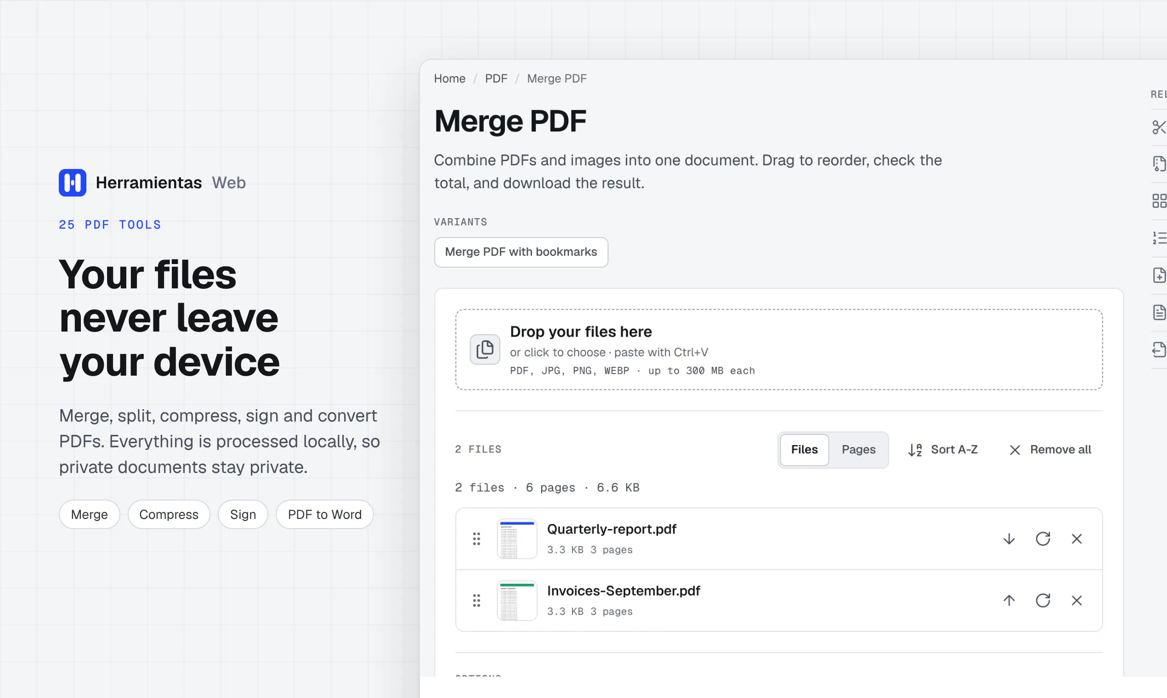Viewport: 1167px width, 698px height.
Task: Go to PDF in breadcrumb
Action: [x=496, y=79]
